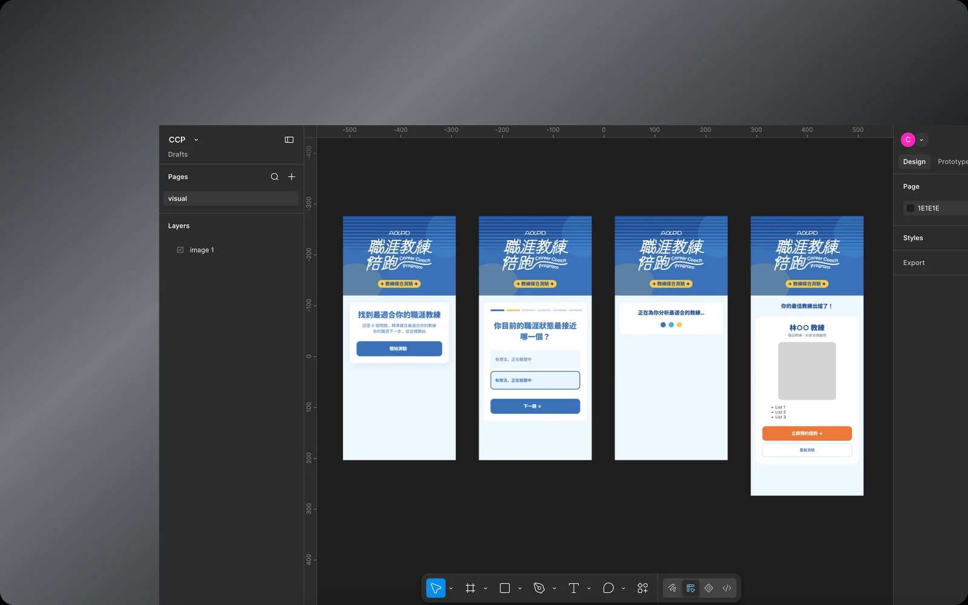Click the Page section label in Design panel

[x=911, y=186]
